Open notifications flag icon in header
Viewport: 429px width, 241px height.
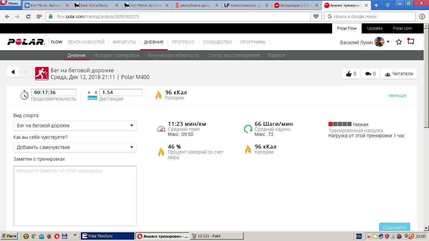pyautogui.click(x=411, y=42)
